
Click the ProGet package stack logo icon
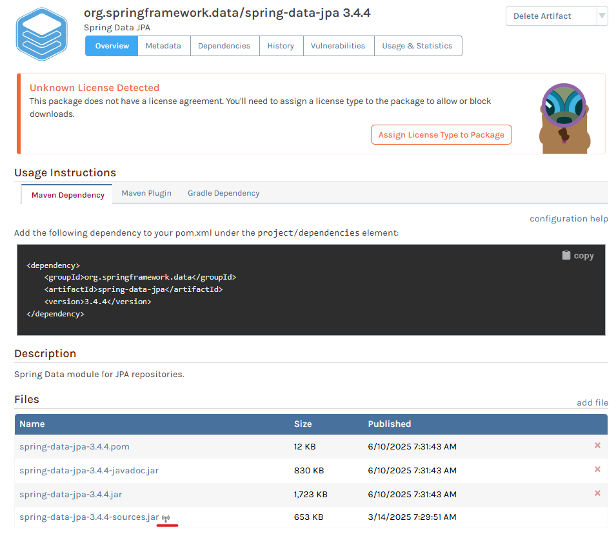[42, 34]
